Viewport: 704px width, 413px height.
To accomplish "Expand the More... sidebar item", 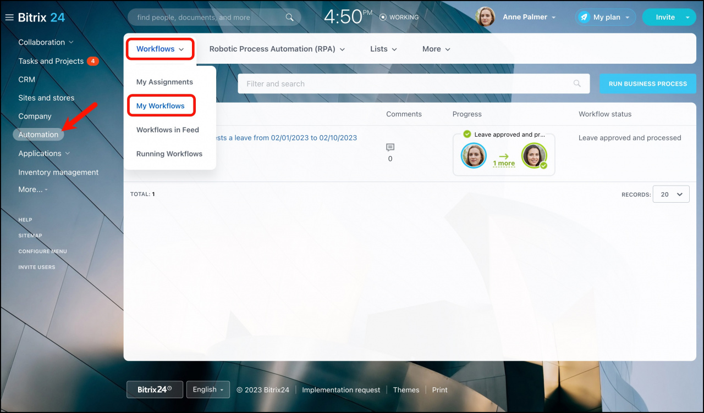I will (x=33, y=189).
